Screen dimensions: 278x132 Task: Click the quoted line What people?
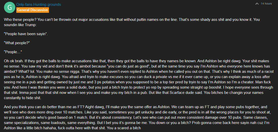click(17, 43)
